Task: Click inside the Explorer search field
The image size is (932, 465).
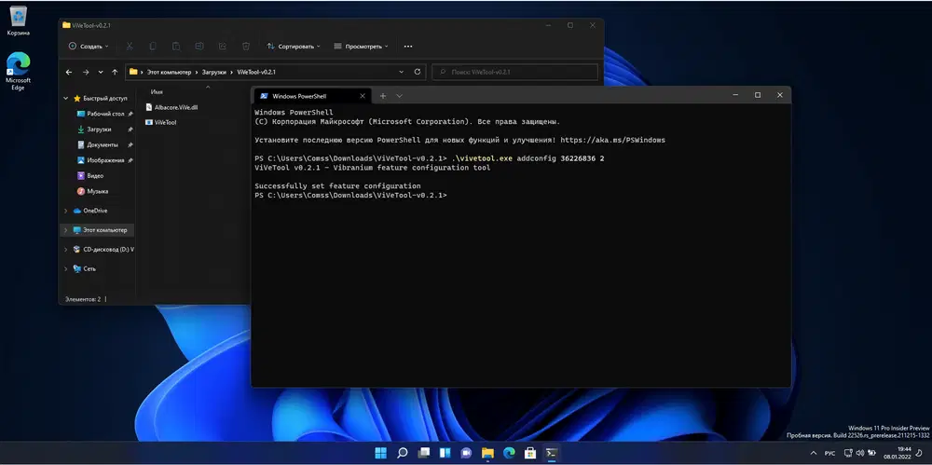Action: [x=514, y=72]
